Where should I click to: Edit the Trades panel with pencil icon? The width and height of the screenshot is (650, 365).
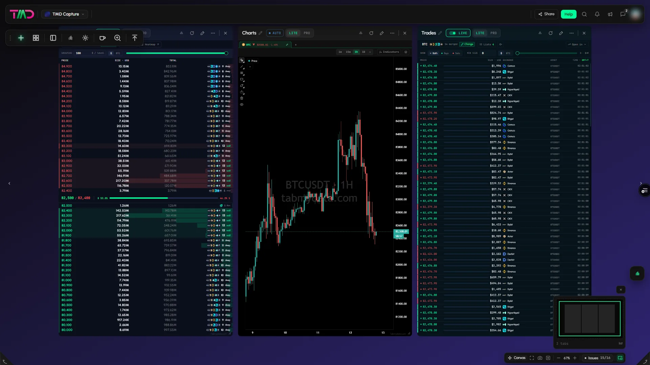[561, 33]
